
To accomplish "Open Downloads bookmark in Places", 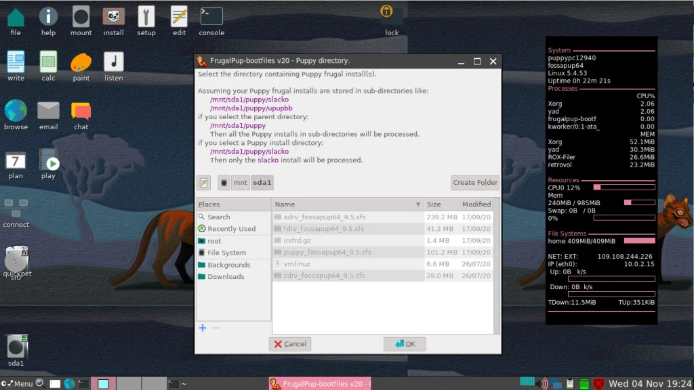I will [x=233, y=277].
